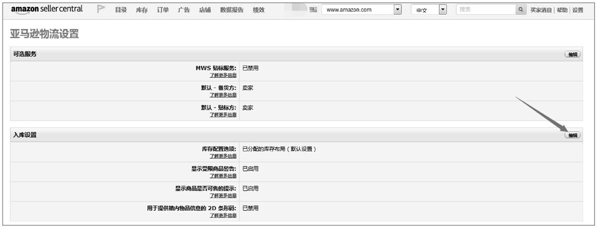This screenshot has height=229, width=597.
Task: Click the Amazon Seller Central logo
Action: pyautogui.click(x=47, y=9)
